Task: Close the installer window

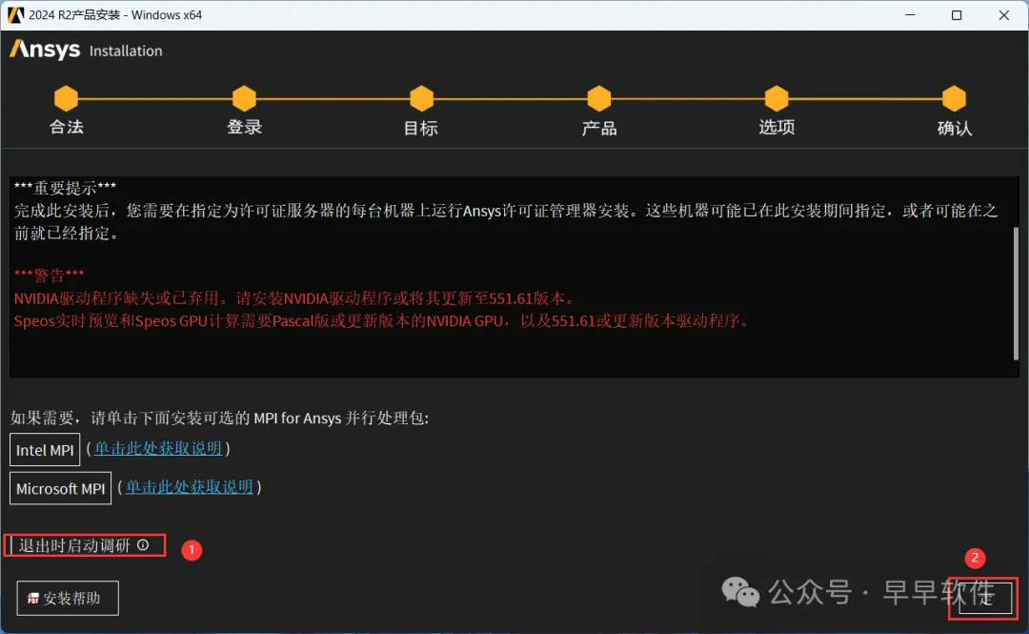Action: click(1003, 15)
